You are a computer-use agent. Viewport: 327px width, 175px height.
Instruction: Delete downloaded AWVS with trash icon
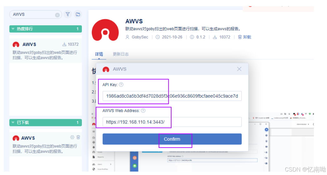click(x=78, y=137)
